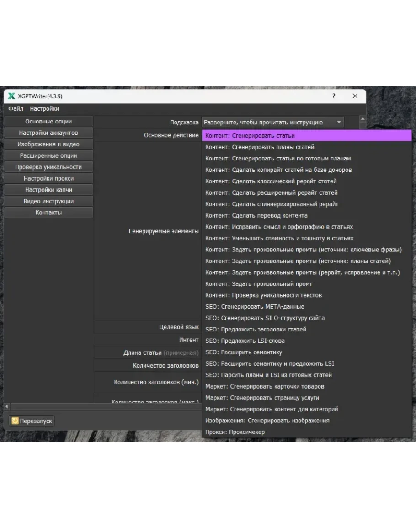
Task: Choose 'Уменьшить спамность и тошноту в статьях'
Action: (307, 239)
